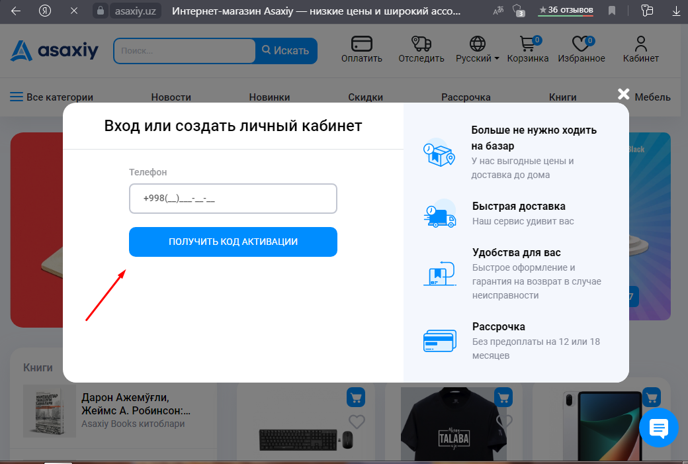The image size is (688, 464).
Task: Click the Телефон number input field
Action: tap(233, 199)
